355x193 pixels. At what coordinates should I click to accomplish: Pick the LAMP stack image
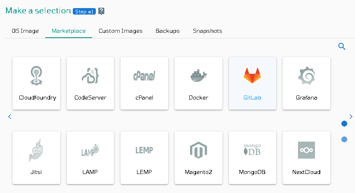[x=90, y=158]
